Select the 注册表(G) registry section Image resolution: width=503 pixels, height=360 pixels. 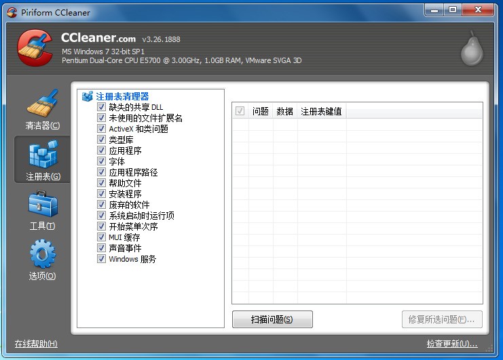(x=42, y=159)
